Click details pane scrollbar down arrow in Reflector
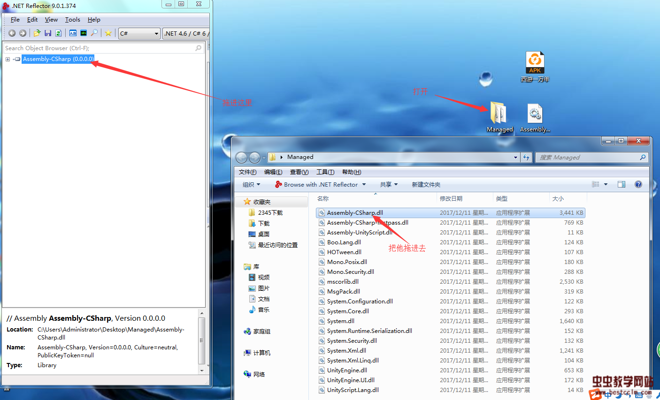This screenshot has width=660, height=400. [202, 370]
